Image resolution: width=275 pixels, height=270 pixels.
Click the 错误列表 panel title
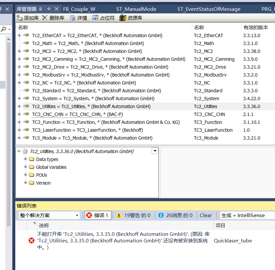click(x=27, y=206)
